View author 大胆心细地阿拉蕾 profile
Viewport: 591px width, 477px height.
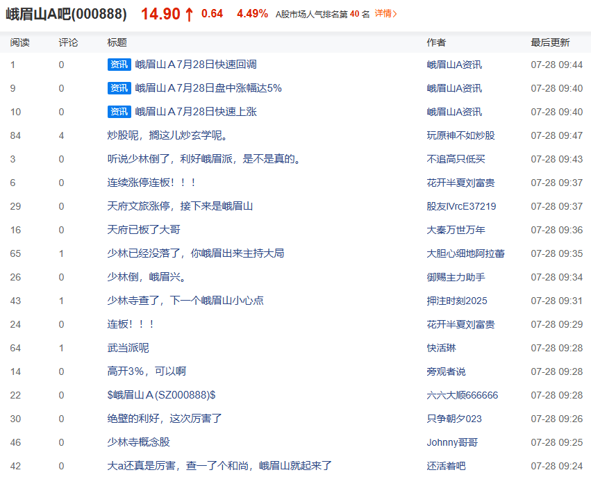pos(465,253)
